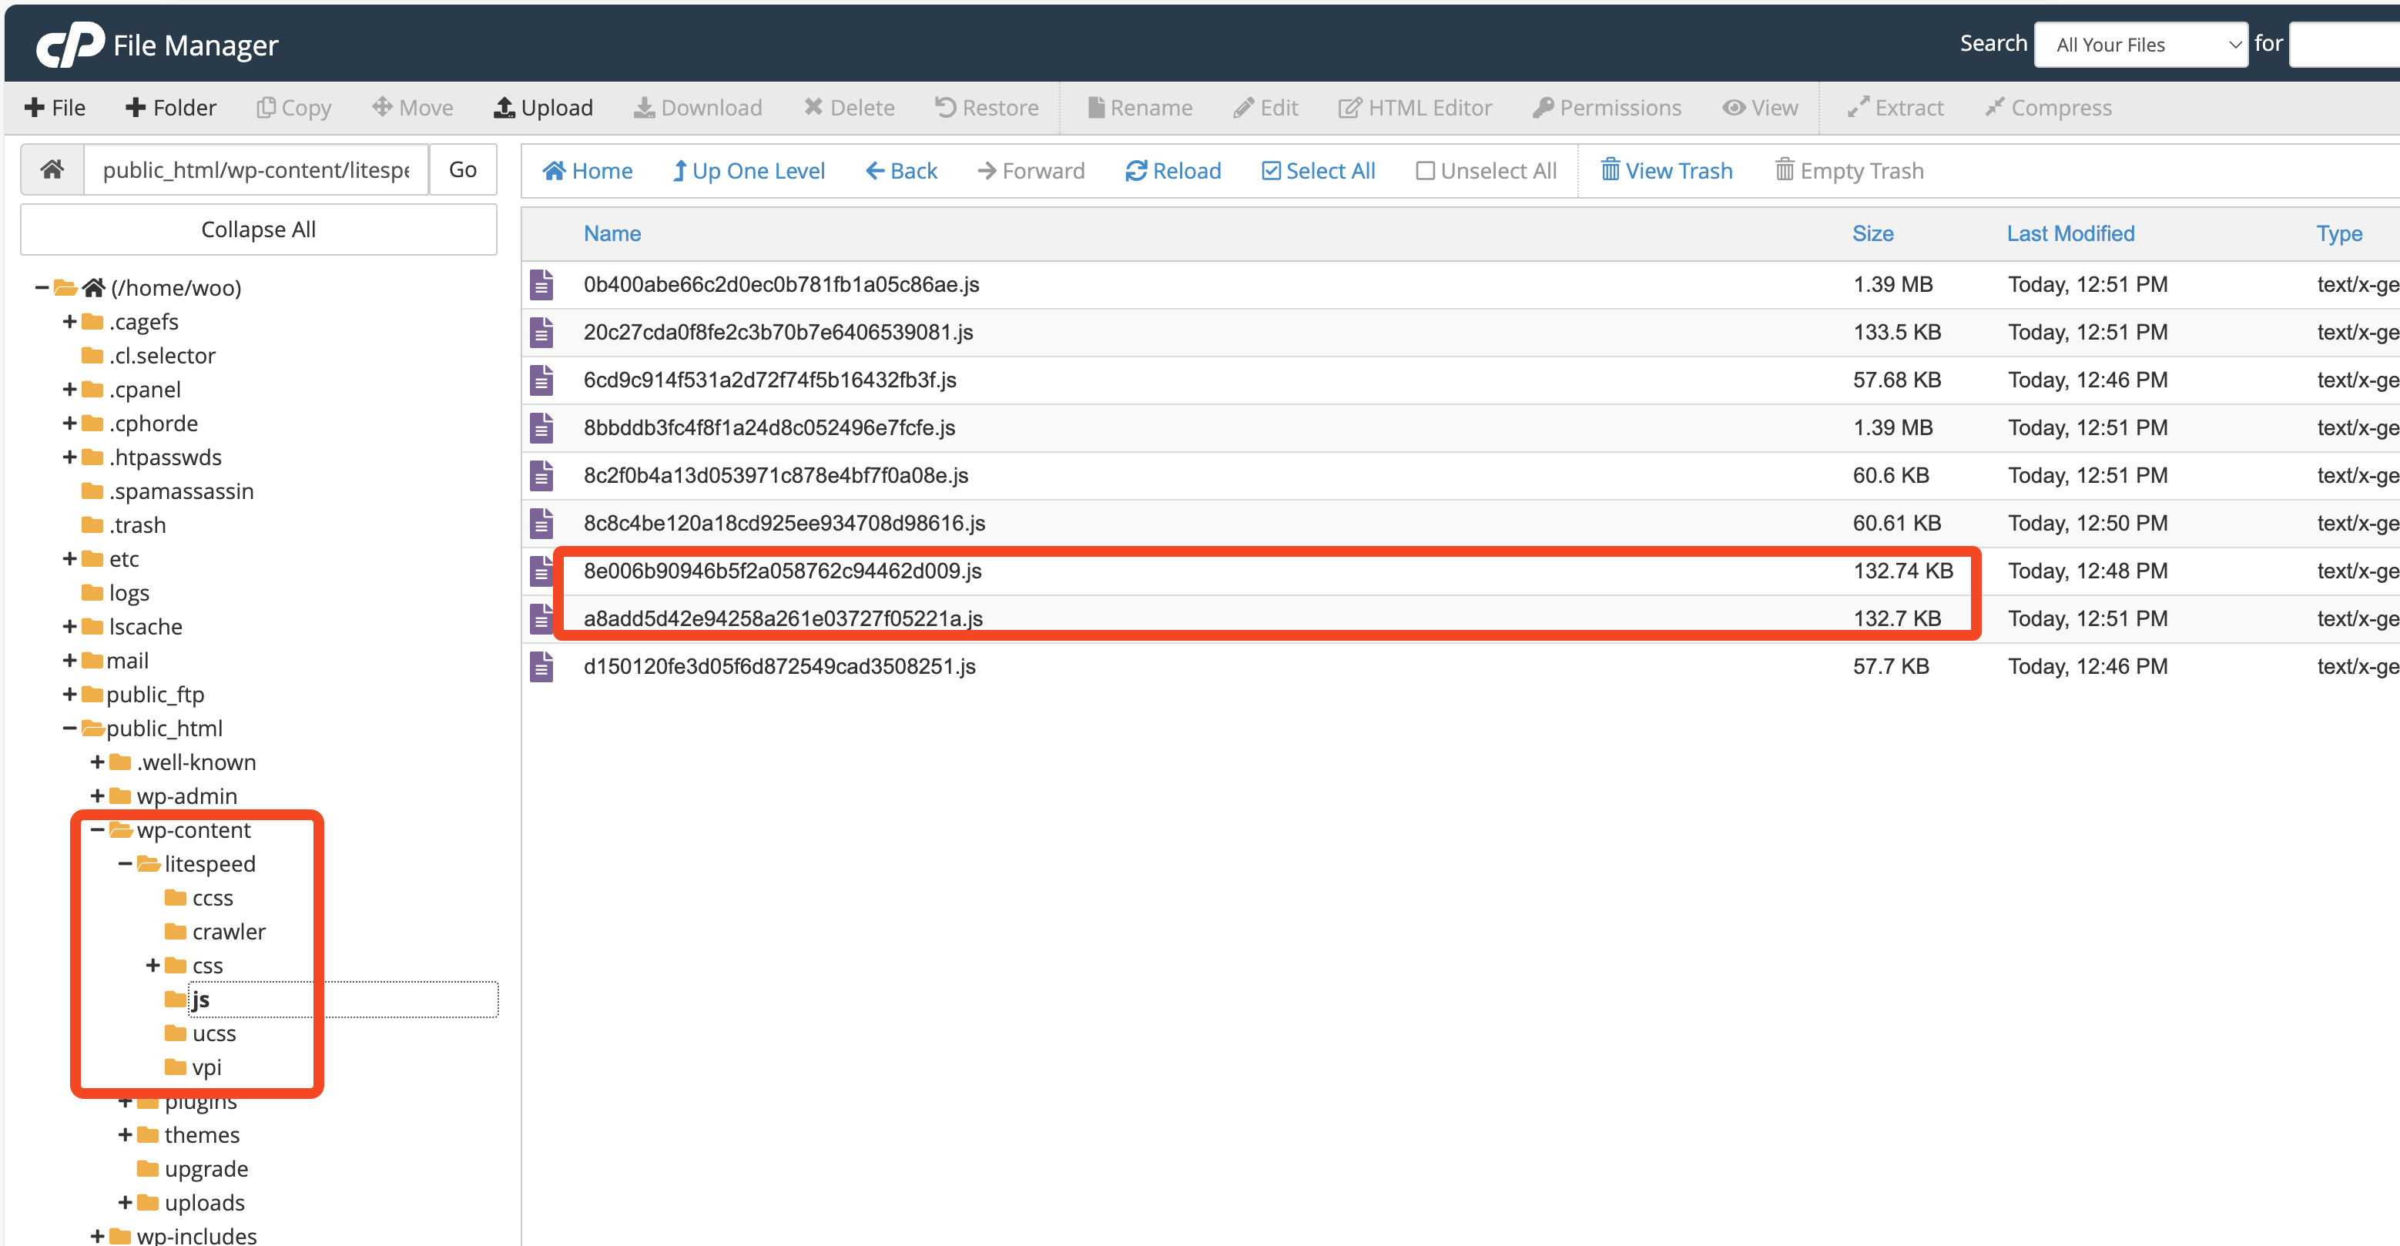The height and width of the screenshot is (1246, 2400).
Task: Click the Delete toolbar button
Action: pyautogui.click(x=849, y=108)
